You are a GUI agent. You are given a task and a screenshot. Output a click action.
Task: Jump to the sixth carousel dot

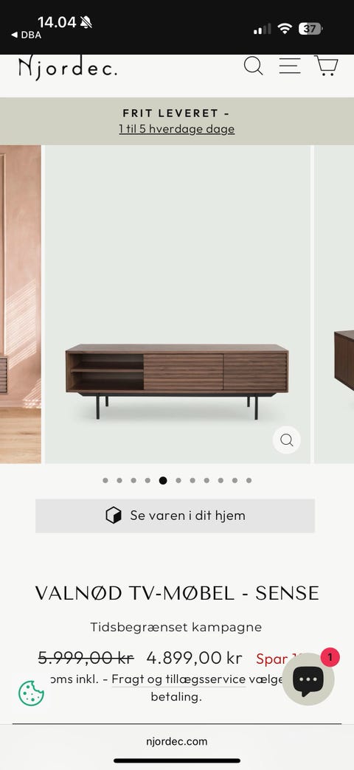(x=178, y=480)
